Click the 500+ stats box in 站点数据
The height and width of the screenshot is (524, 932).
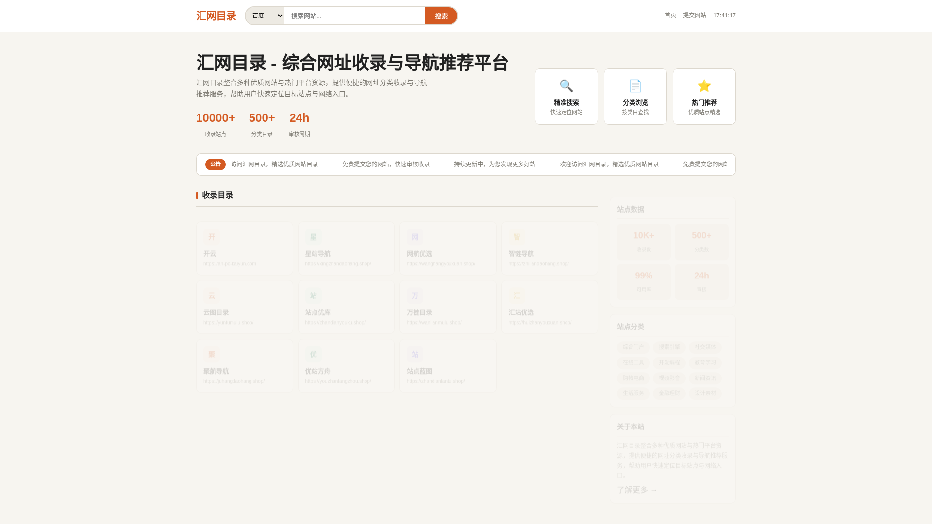pos(701,242)
